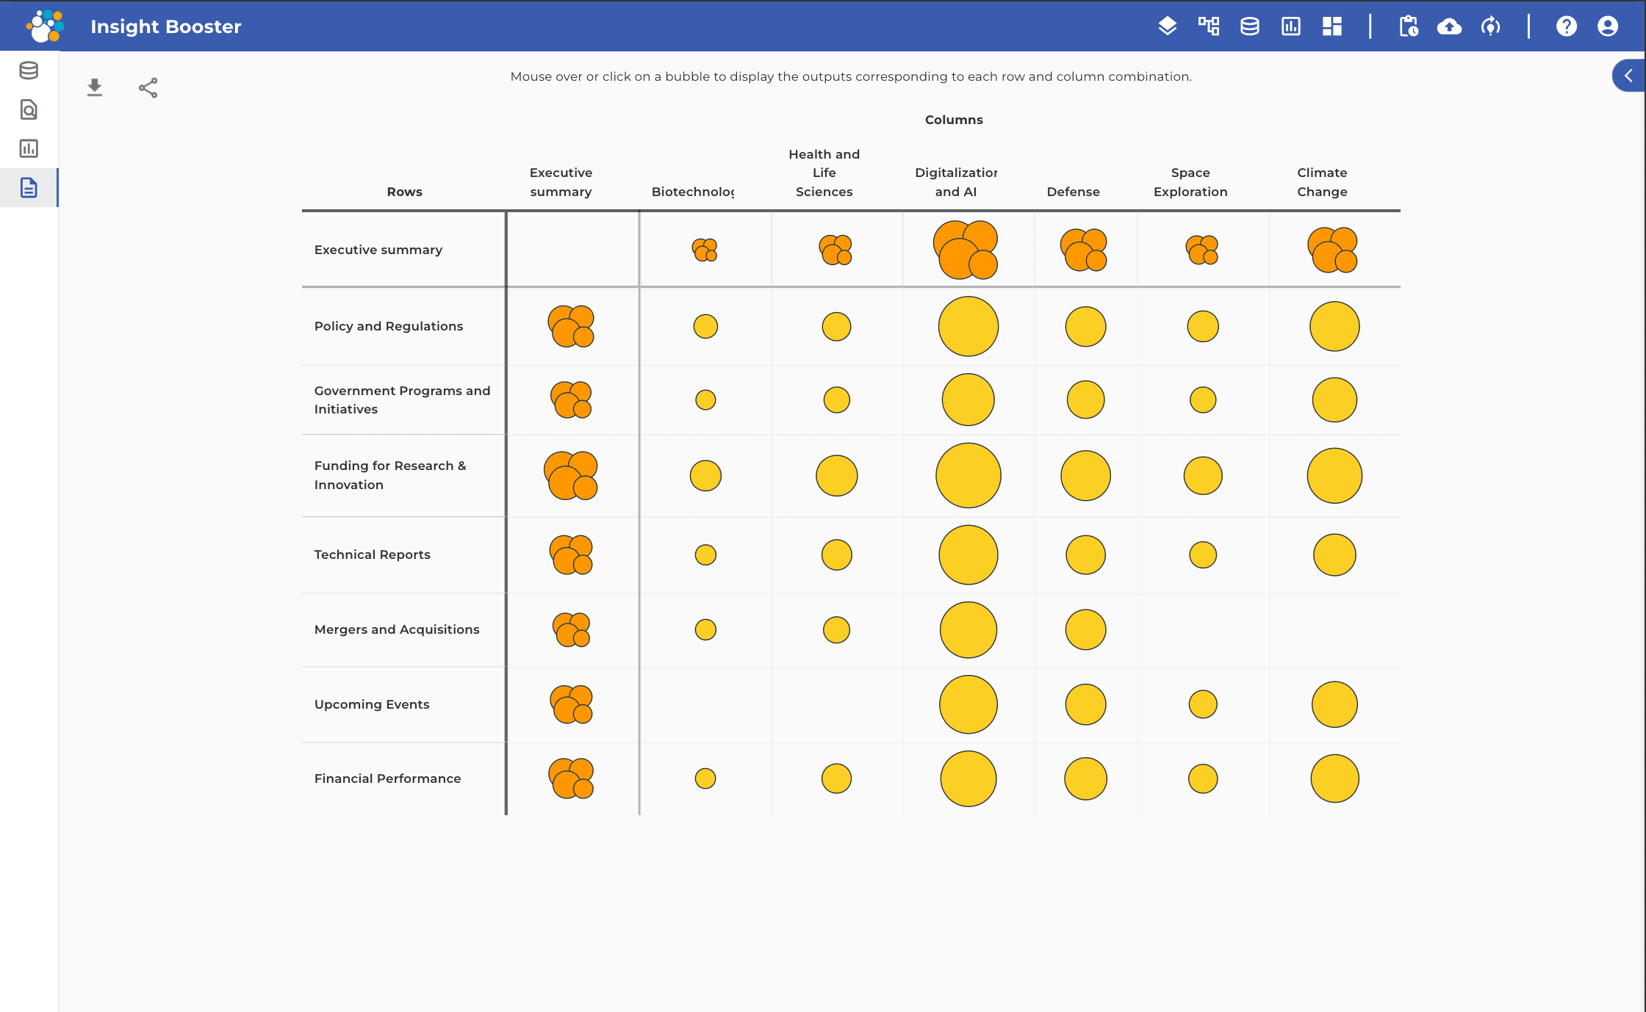Open the layers icon in top bar

(x=1168, y=26)
